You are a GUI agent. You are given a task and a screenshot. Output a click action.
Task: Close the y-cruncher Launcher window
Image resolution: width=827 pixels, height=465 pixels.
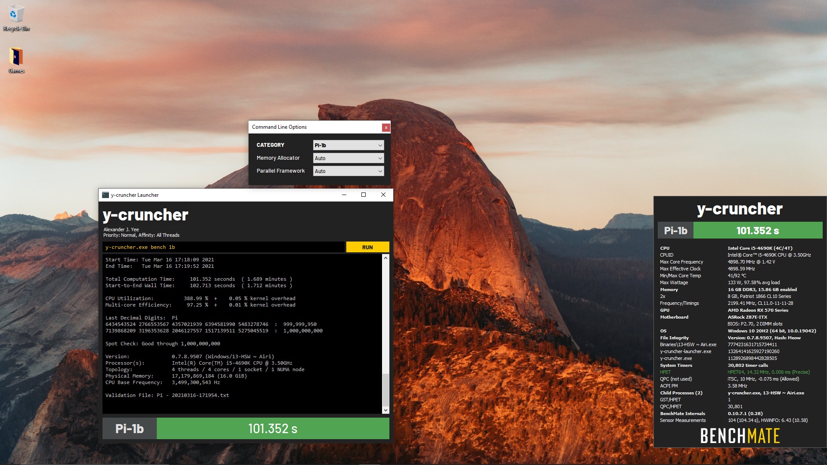383,195
